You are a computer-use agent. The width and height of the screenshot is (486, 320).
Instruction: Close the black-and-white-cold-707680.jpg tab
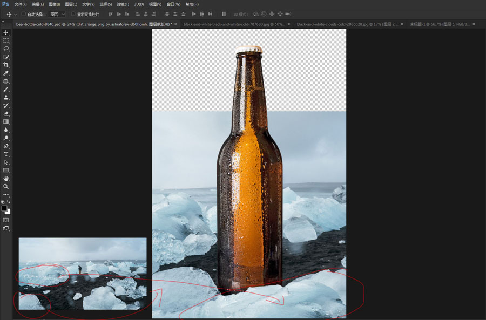point(289,24)
